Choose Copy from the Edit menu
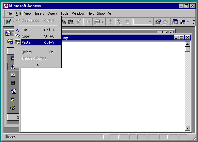This screenshot has width=198, height=142. (38, 36)
